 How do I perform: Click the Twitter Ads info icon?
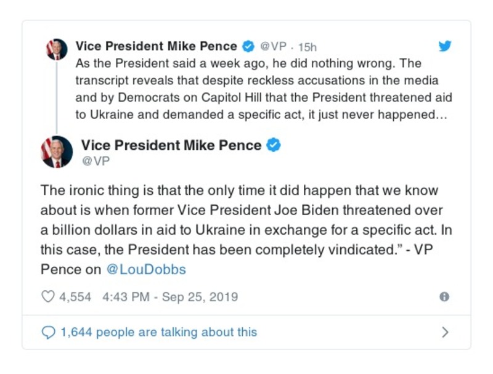coord(444,297)
